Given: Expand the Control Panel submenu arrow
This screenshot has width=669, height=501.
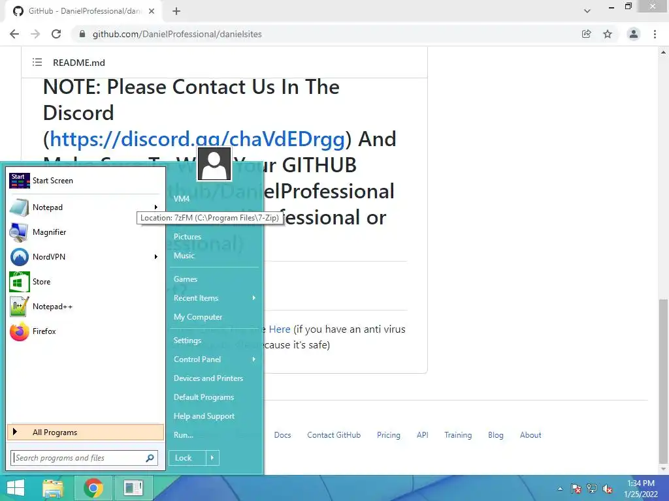Looking at the screenshot, I should [254, 359].
